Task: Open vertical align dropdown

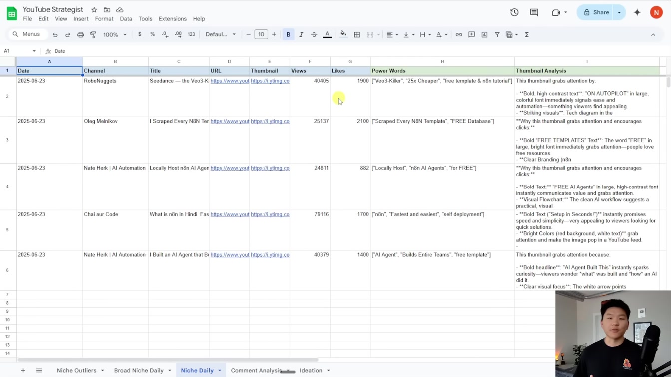Action: click(409, 35)
